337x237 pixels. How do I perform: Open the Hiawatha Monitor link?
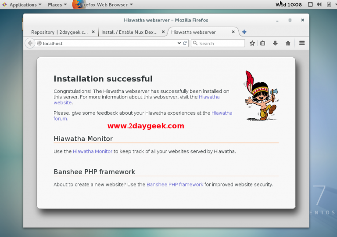point(93,151)
